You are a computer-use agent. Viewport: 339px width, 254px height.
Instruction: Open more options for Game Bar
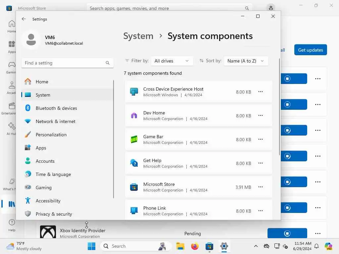pos(261,139)
